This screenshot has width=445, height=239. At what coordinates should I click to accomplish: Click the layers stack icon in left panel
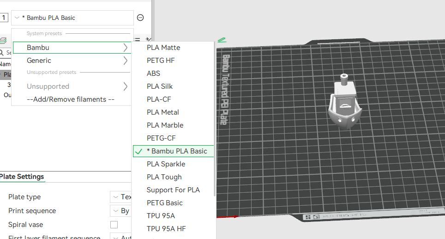coord(3,40)
